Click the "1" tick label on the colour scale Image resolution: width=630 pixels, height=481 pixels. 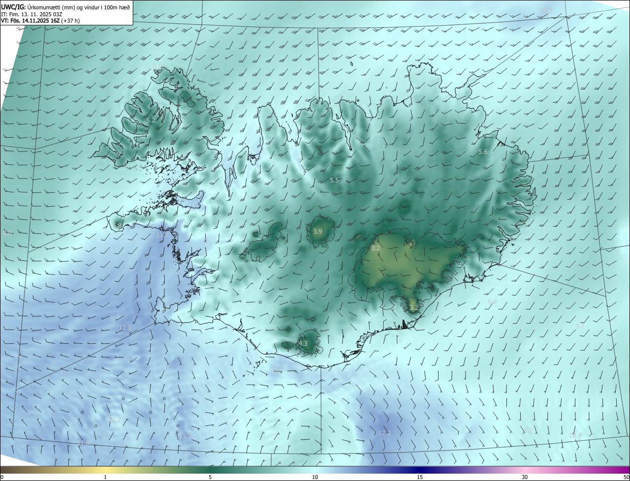(105, 477)
